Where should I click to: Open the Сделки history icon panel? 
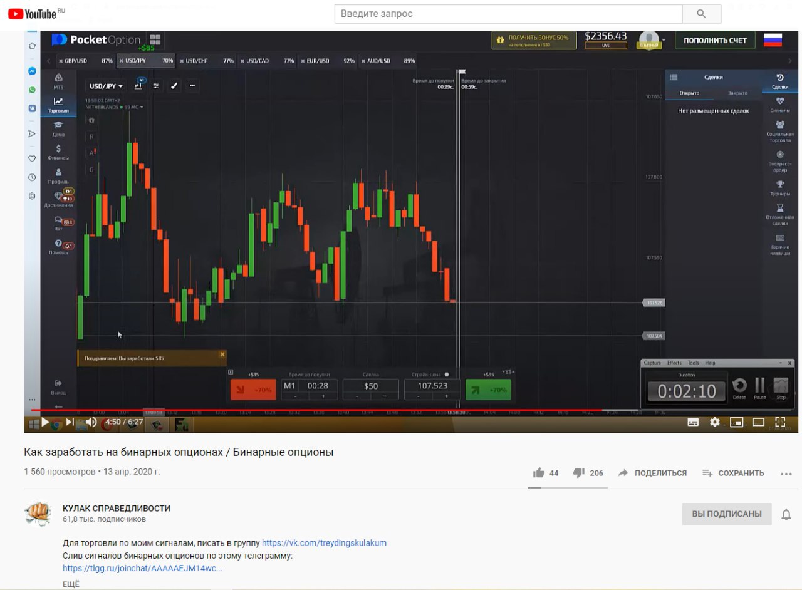click(780, 81)
